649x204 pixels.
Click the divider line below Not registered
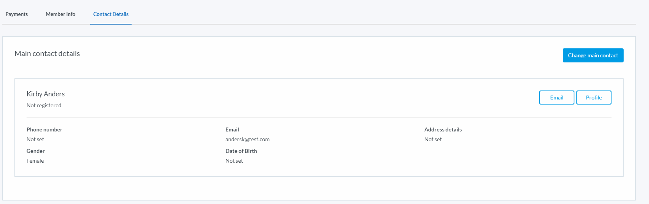(x=319, y=117)
